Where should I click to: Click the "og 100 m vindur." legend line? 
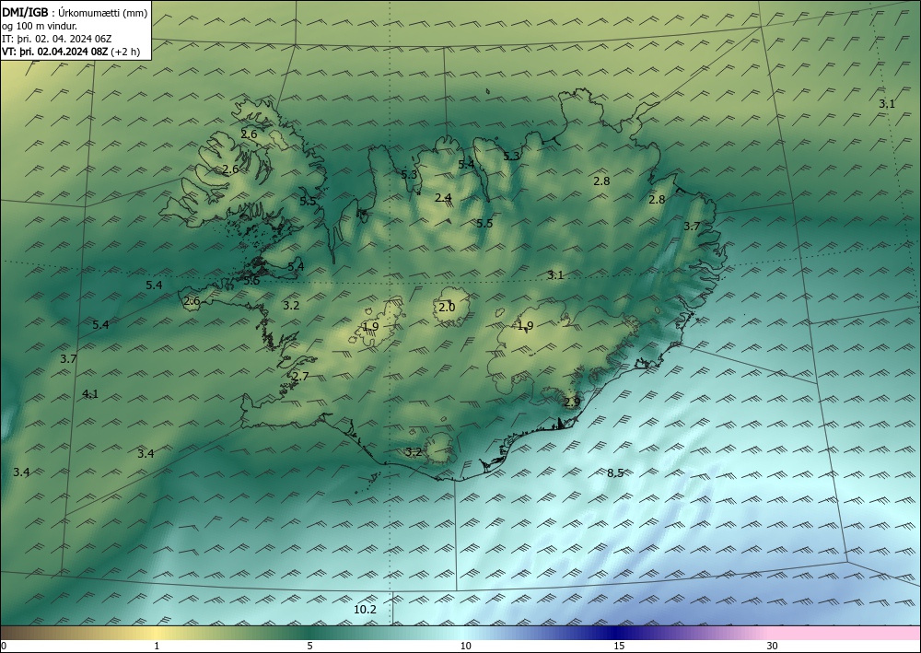click(40, 26)
